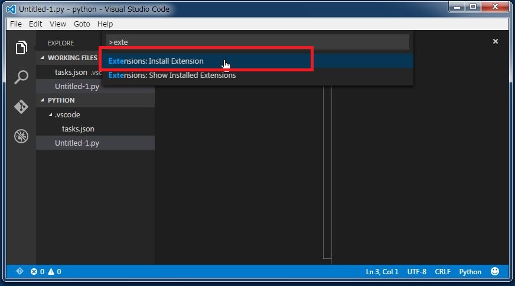Maximize the Visual Studio Code window

click(473, 6)
